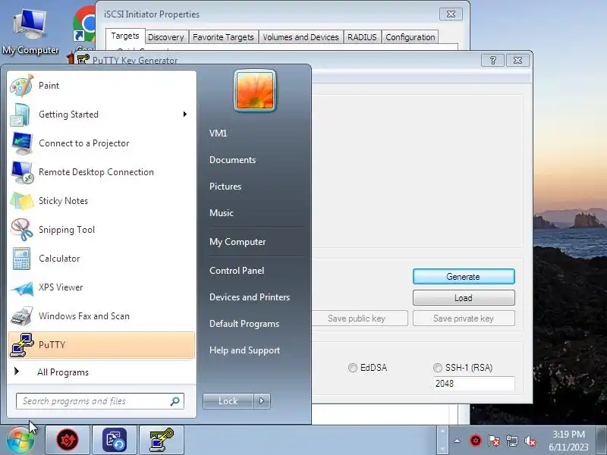Viewport: 607px width, 455px height.
Task: Open Help and Support
Action: tap(244, 350)
